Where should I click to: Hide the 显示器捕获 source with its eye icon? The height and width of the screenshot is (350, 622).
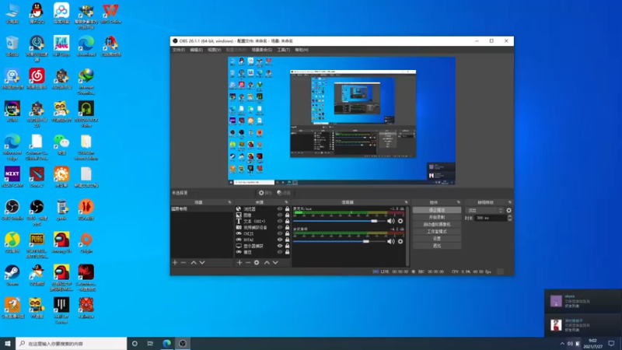tap(280, 246)
